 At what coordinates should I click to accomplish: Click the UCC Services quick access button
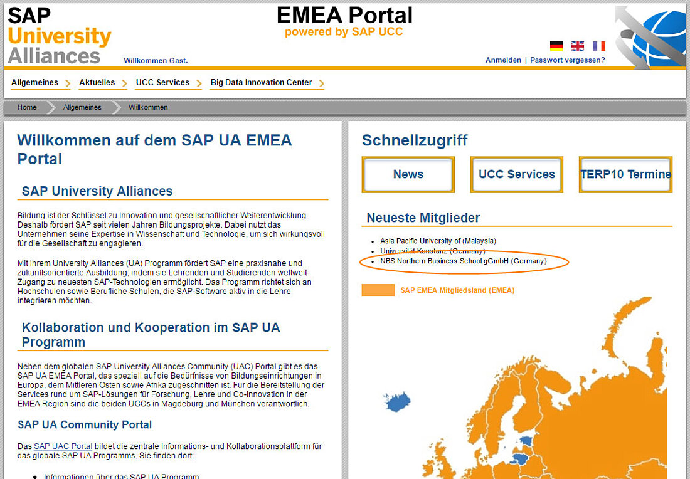click(517, 174)
